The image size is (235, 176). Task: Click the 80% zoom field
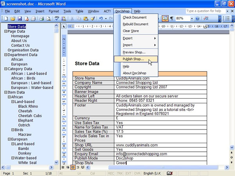183,18
